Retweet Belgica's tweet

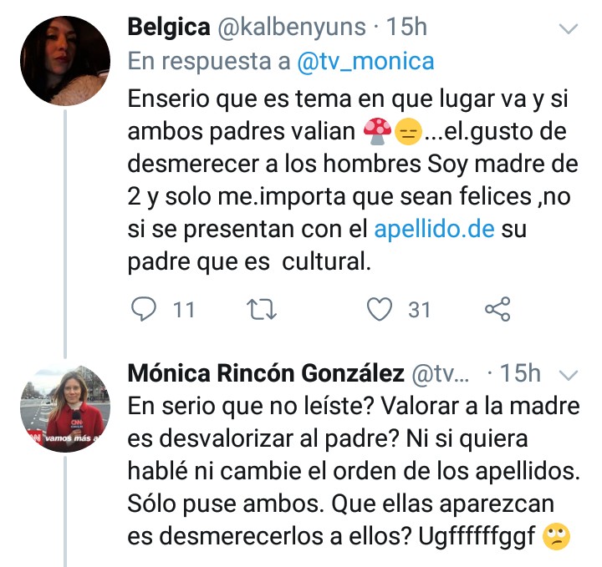coord(266,310)
